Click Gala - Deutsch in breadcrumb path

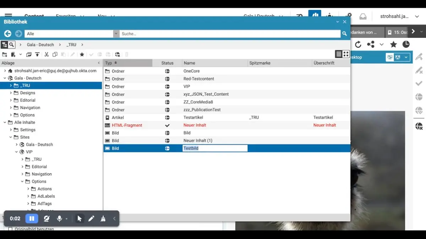tap(40, 45)
